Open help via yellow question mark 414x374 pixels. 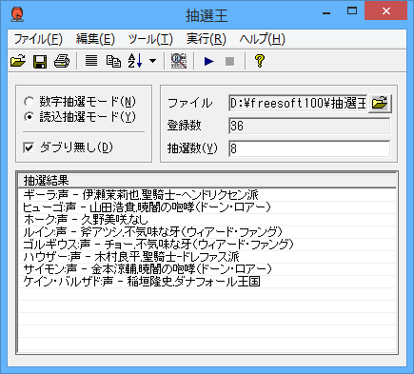tap(260, 61)
